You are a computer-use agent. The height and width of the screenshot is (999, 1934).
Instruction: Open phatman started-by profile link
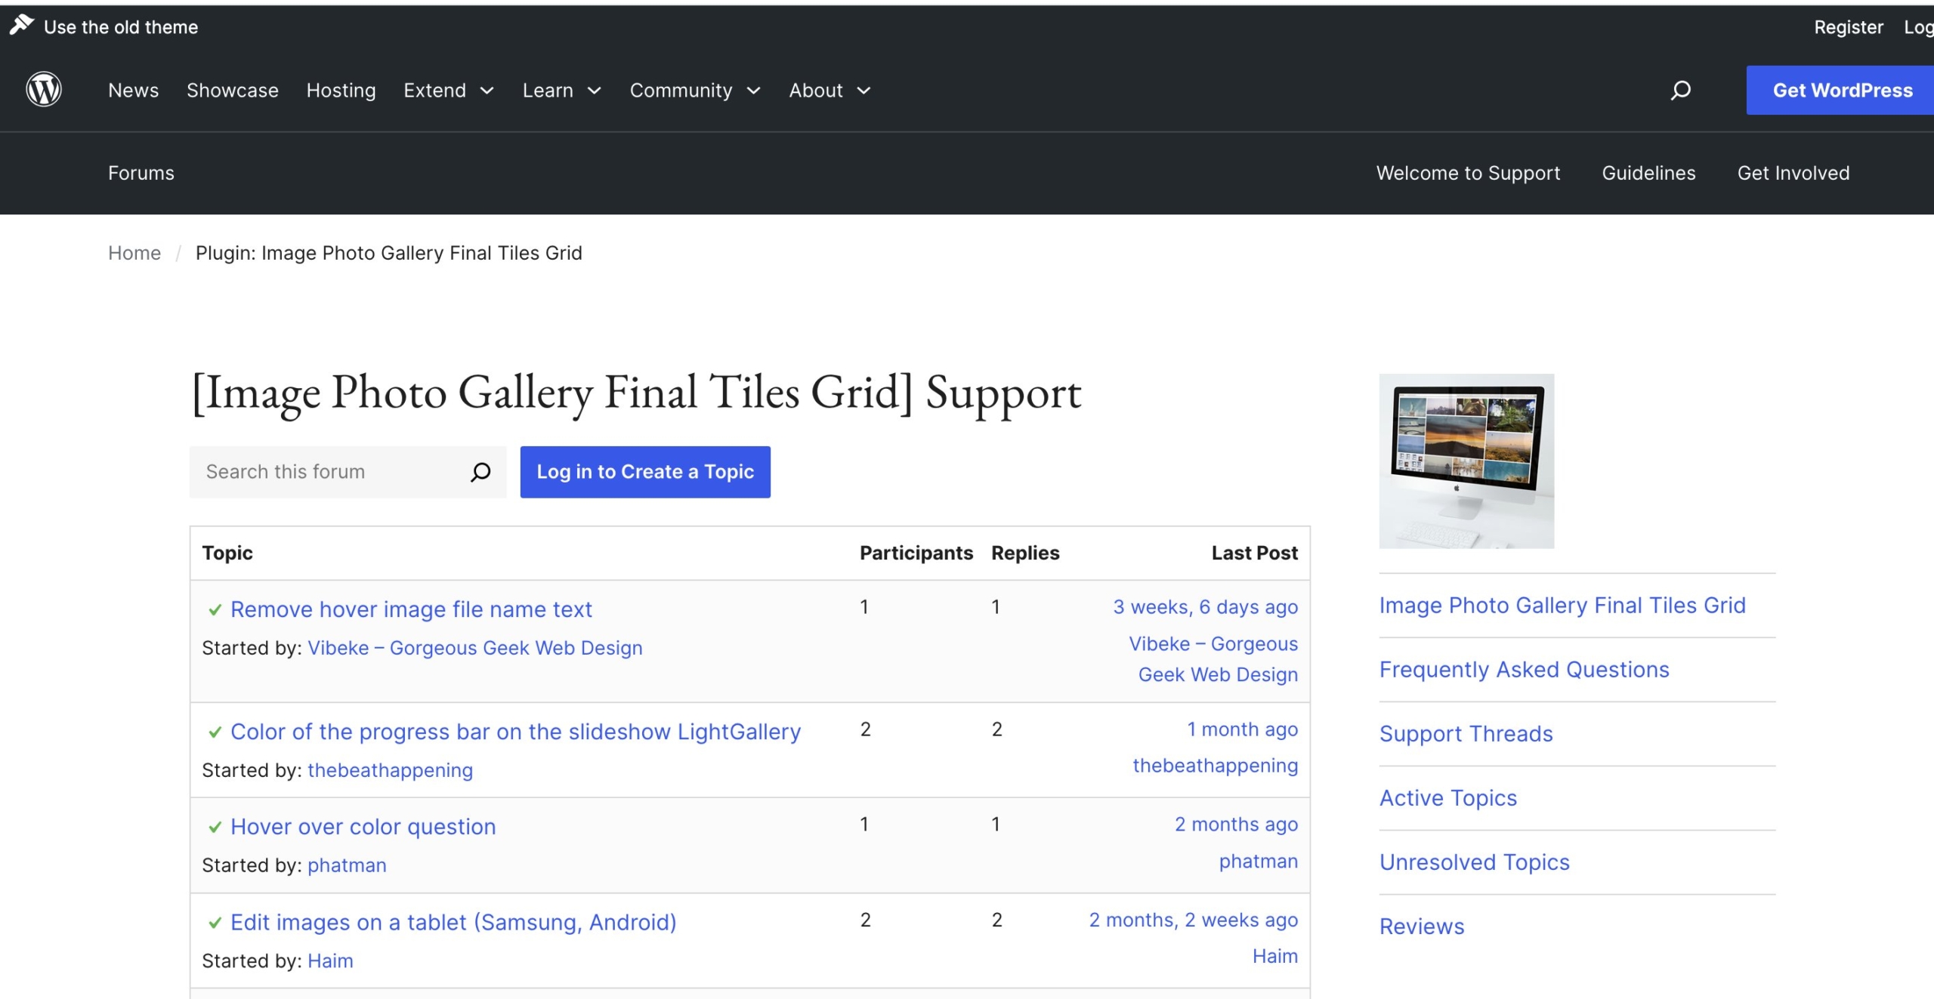(x=347, y=865)
